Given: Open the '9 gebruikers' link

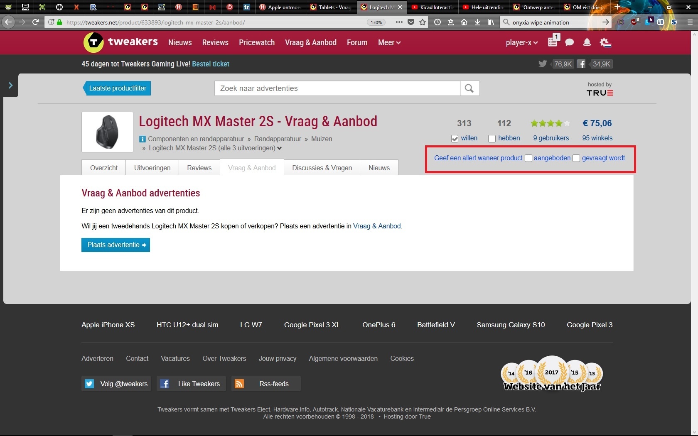Looking at the screenshot, I should click(x=551, y=138).
